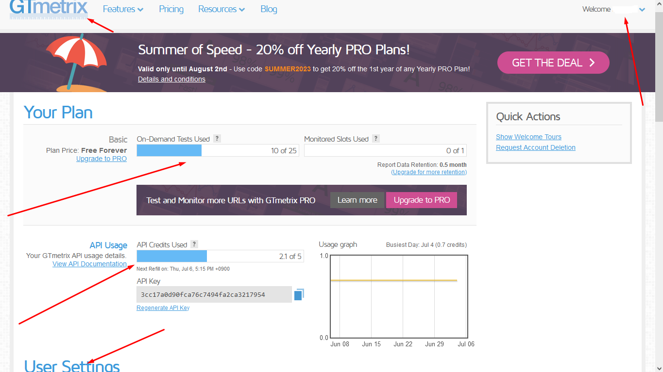Click the Monitored Slots Used progress bar
The image size is (663, 372).
pos(385,150)
